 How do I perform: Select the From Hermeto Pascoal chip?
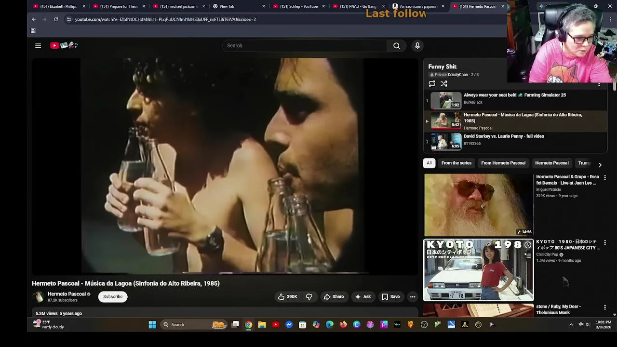(x=503, y=163)
